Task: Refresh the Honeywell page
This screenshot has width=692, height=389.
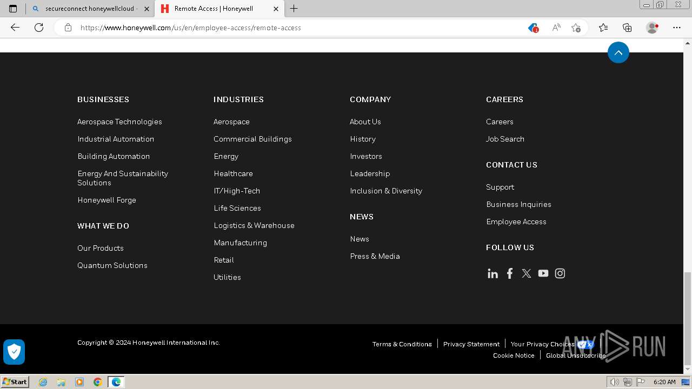Action: (x=39, y=28)
